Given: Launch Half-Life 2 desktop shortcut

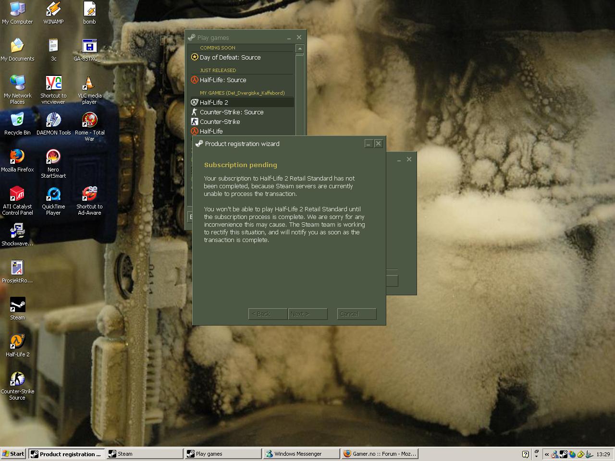Looking at the screenshot, I should tap(17, 346).
